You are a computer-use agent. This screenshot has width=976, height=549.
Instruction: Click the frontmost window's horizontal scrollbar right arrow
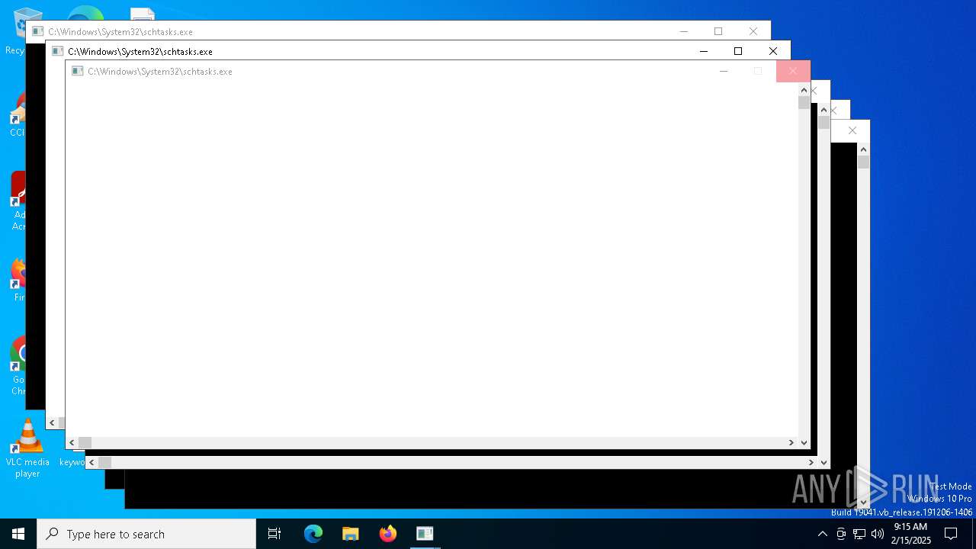click(x=791, y=442)
